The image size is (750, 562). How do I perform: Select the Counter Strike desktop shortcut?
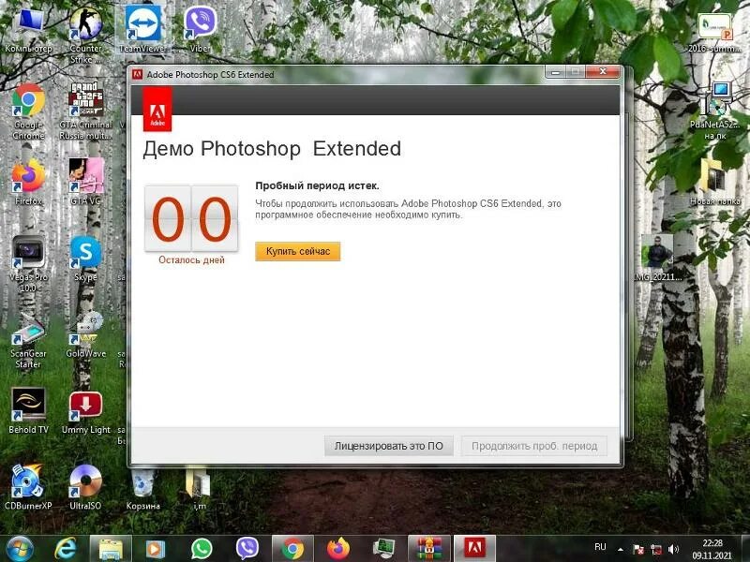pos(85,36)
